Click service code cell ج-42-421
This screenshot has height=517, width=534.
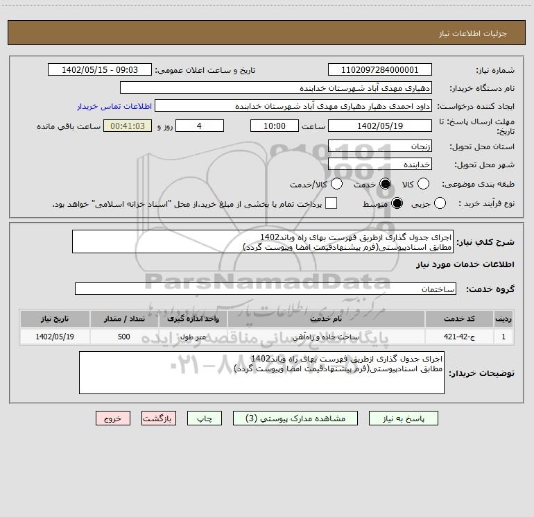pos(459,337)
